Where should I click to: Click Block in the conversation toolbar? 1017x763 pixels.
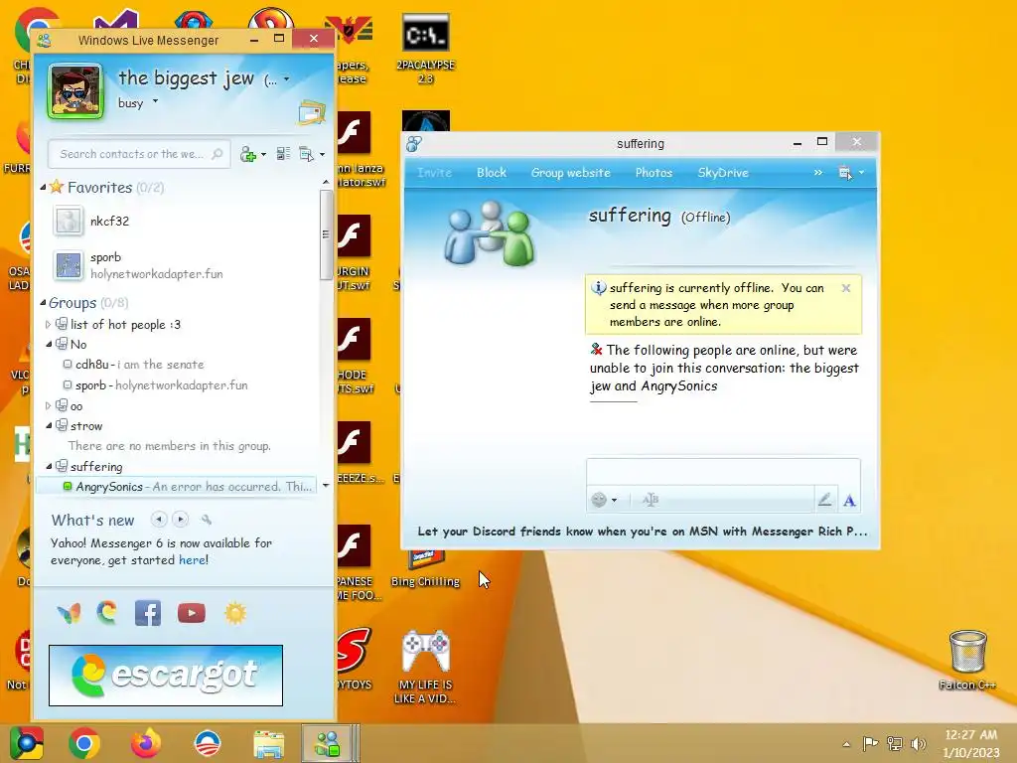pyautogui.click(x=491, y=173)
